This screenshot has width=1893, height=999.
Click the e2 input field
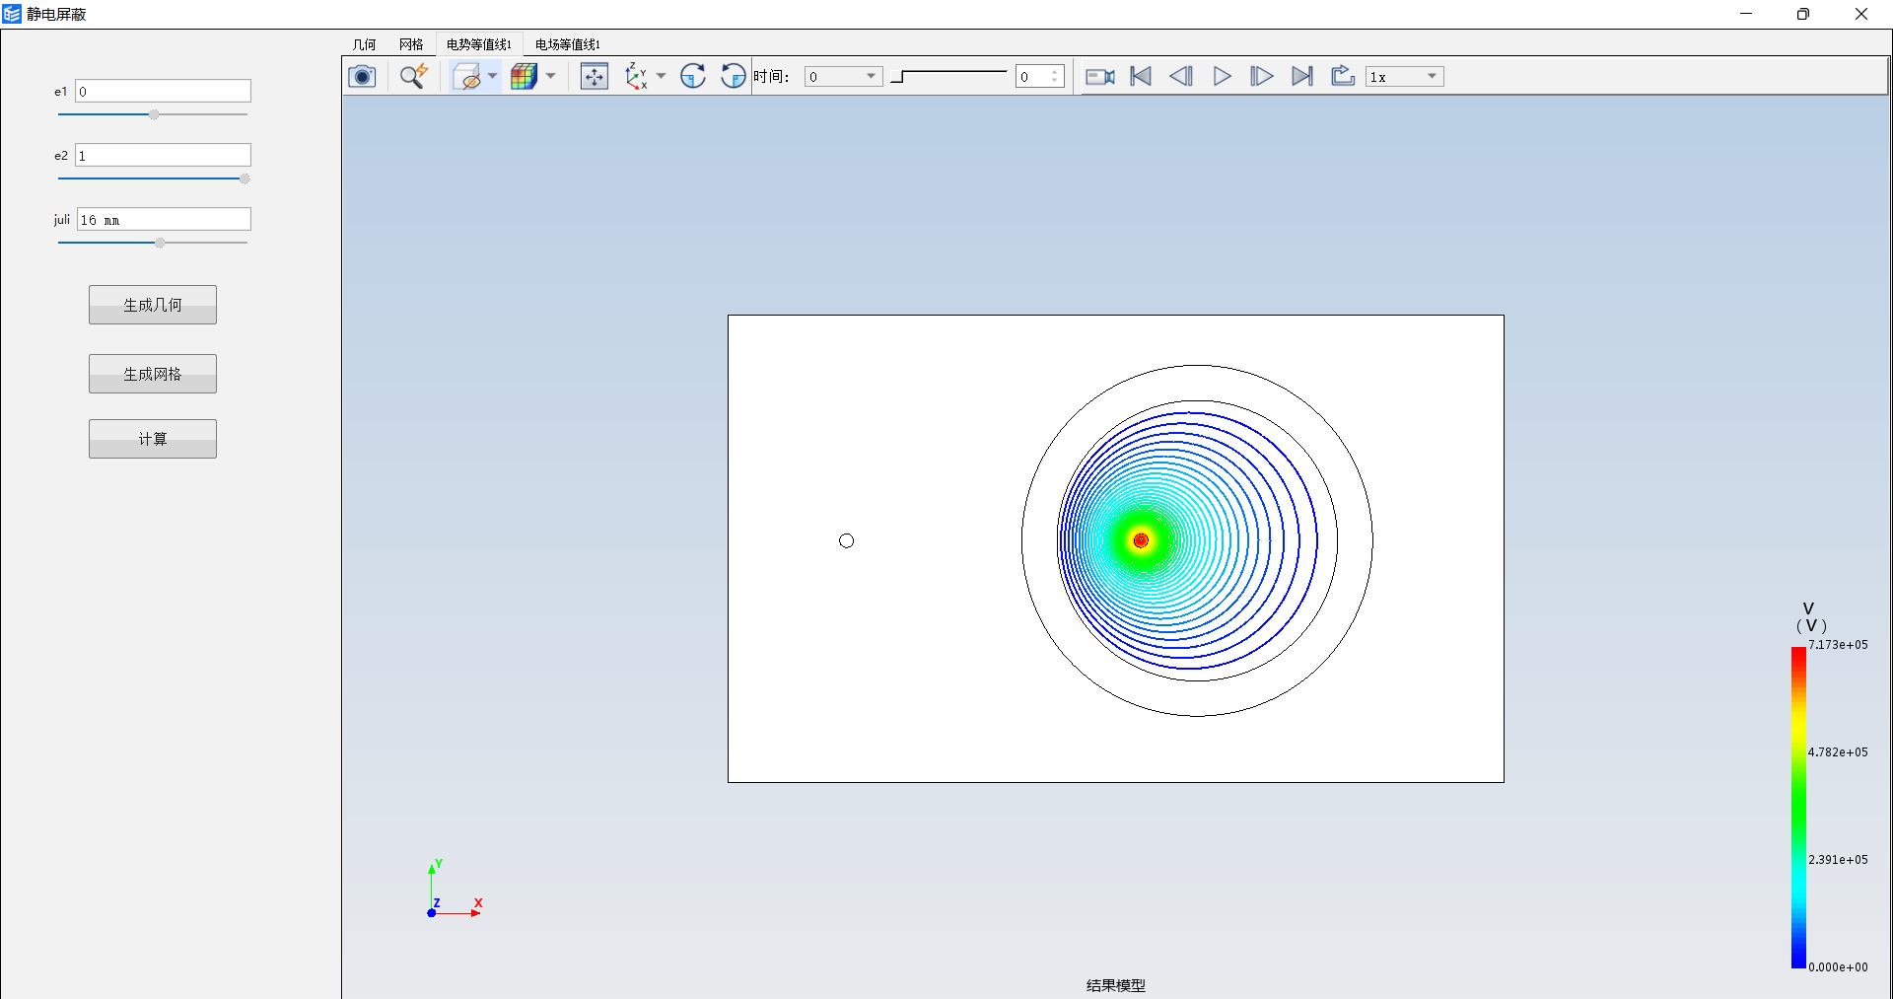tap(163, 155)
